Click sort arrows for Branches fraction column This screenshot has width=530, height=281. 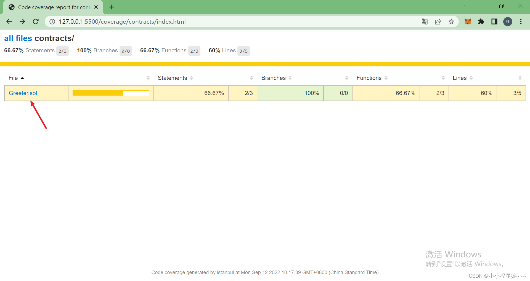click(x=347, y=78)
